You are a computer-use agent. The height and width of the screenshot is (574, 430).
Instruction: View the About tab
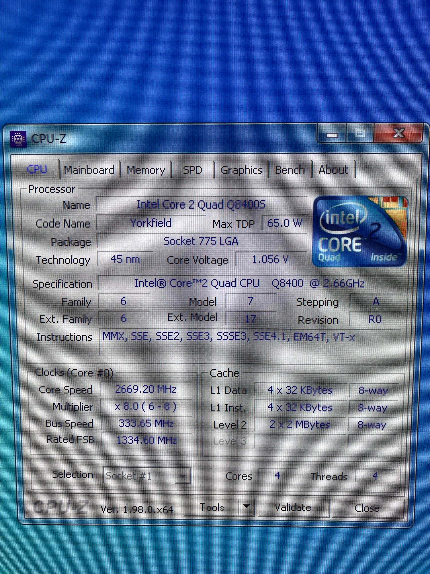[333, 170]
